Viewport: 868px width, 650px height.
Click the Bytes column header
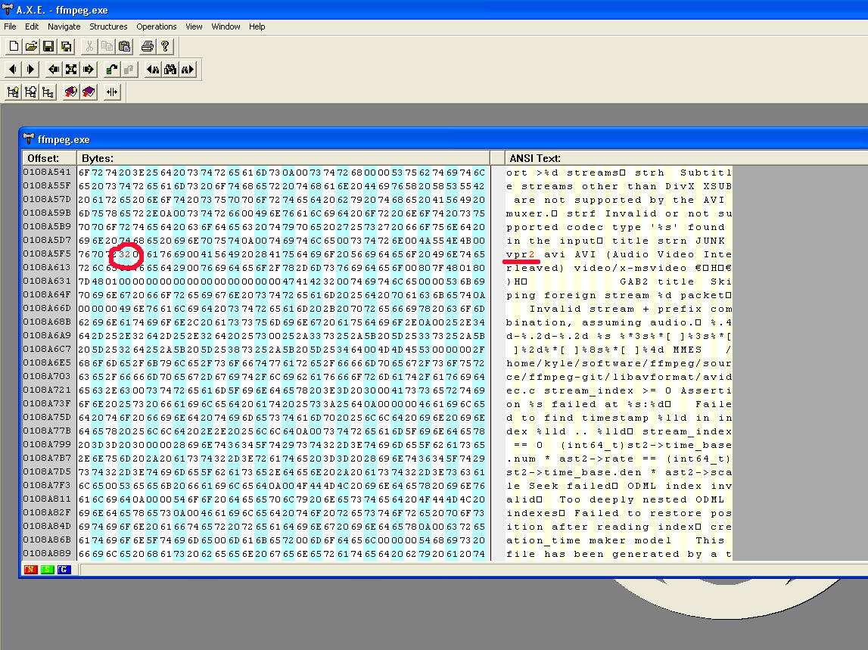[x=283, y=158]
